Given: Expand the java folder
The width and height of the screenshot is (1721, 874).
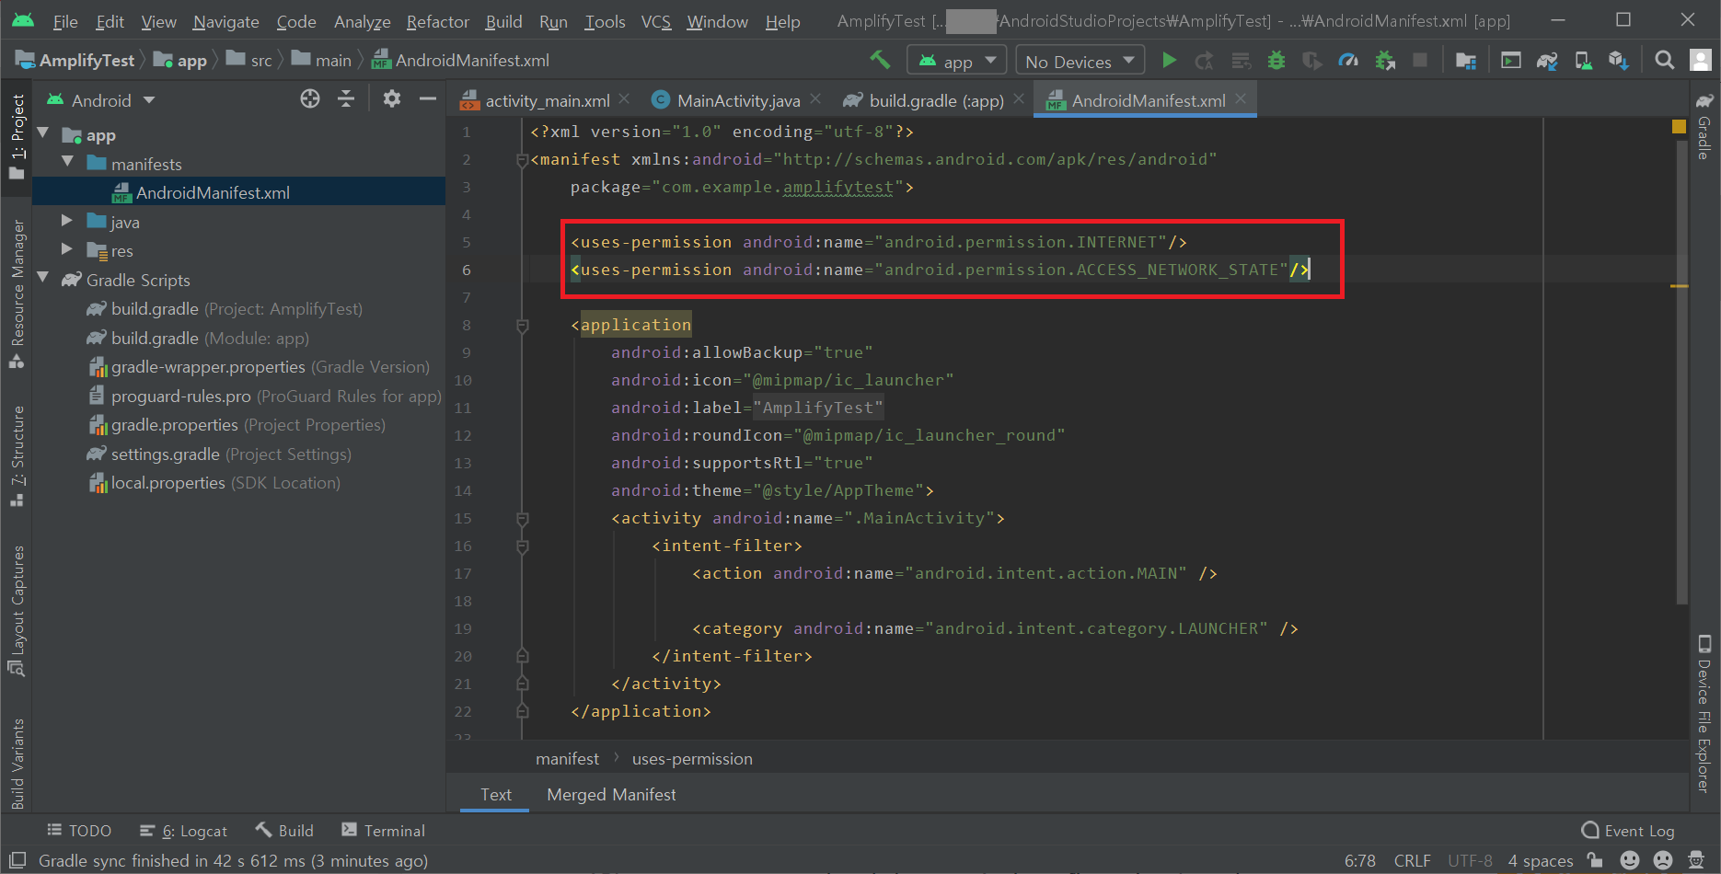Looking at the screenshot, I should point(65,221).
